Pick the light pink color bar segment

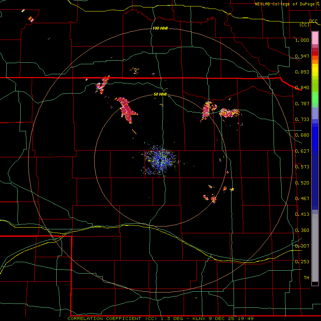click(315, 38)
